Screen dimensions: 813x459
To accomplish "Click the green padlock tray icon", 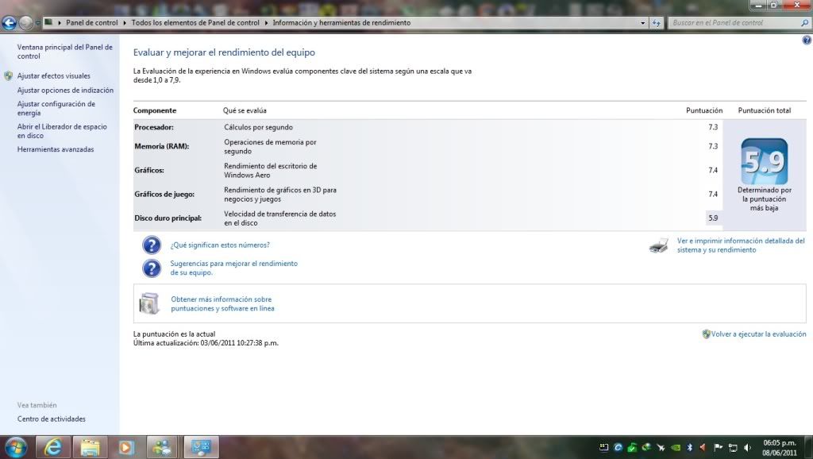I will tap(632, 448).
